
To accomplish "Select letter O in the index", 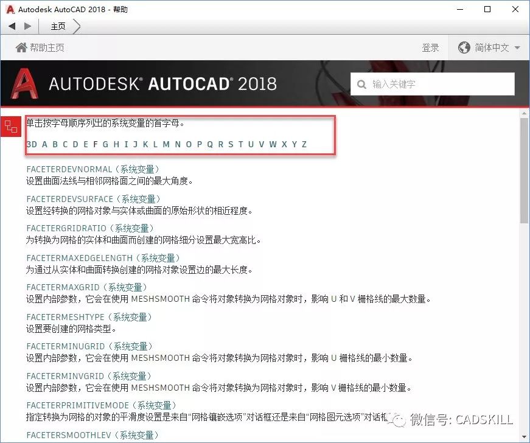I will (189, 144).
